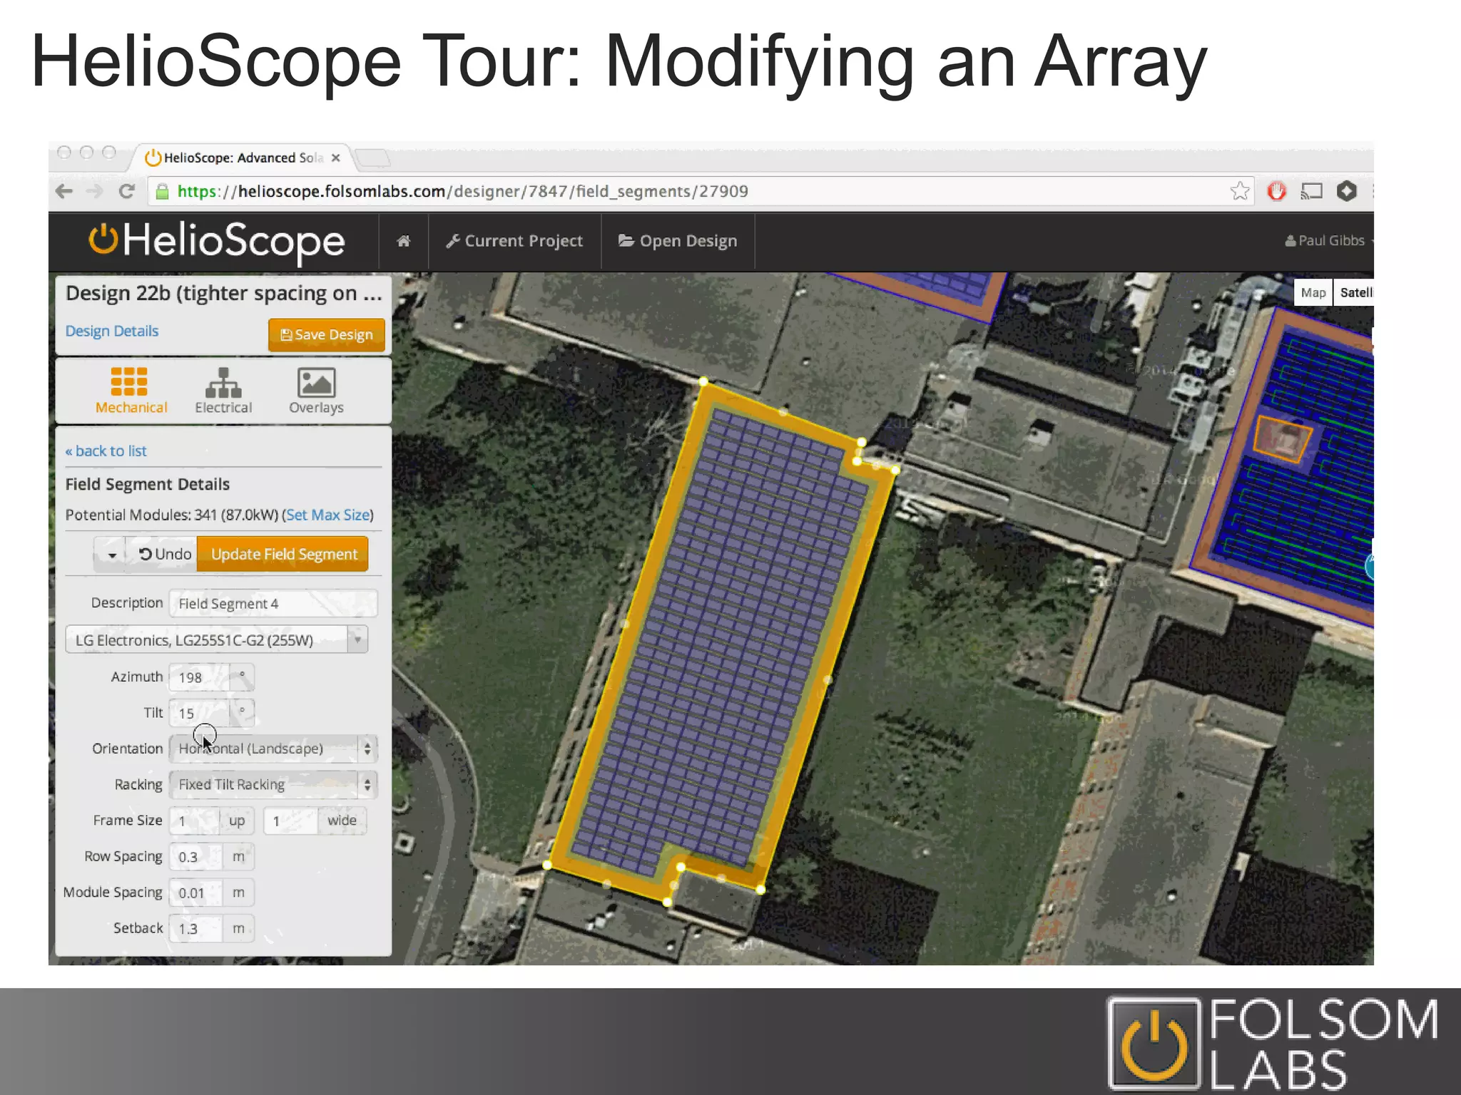Close the HelioScope browser tab

pos(335,158)
